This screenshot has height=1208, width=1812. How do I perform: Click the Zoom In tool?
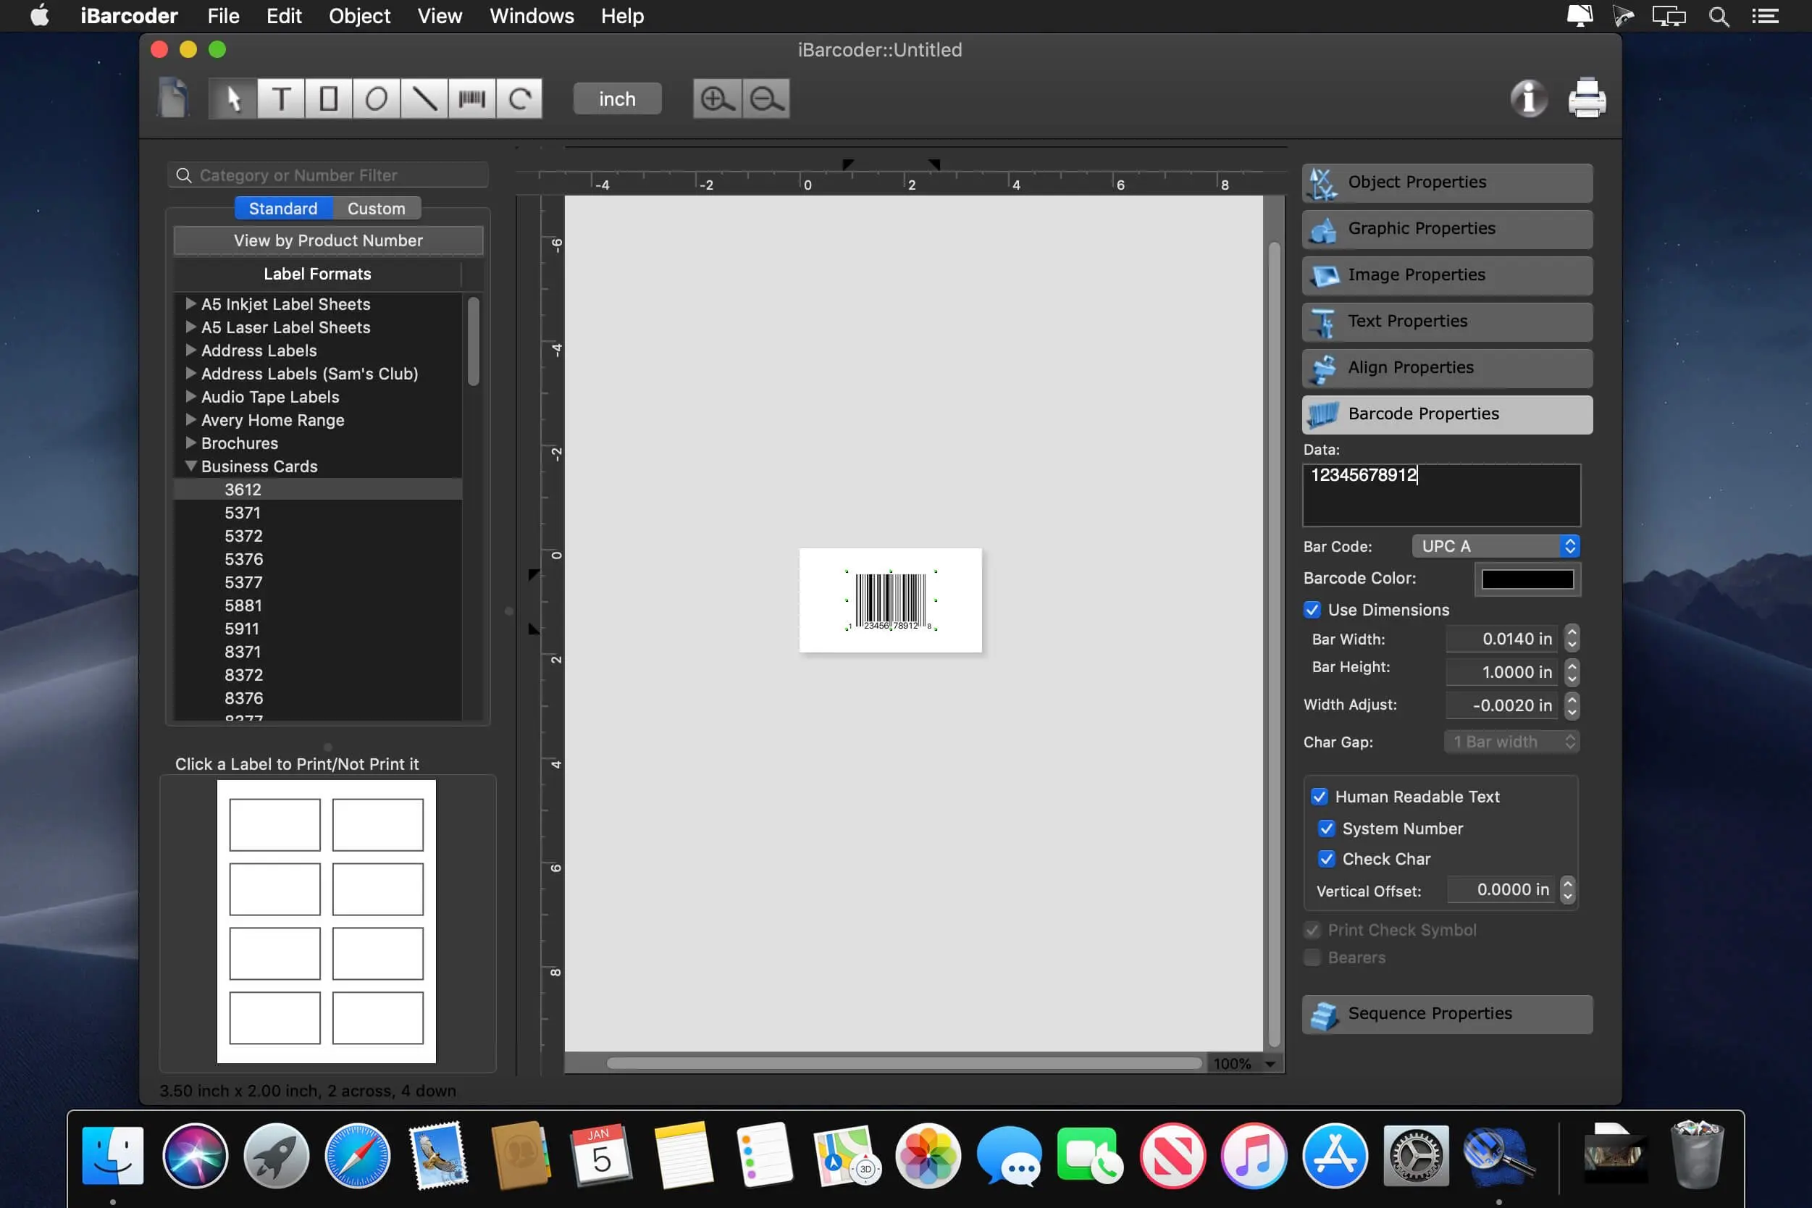[716, 97]
